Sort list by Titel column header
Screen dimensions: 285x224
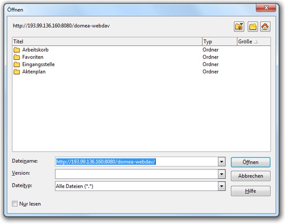[107, 42]
